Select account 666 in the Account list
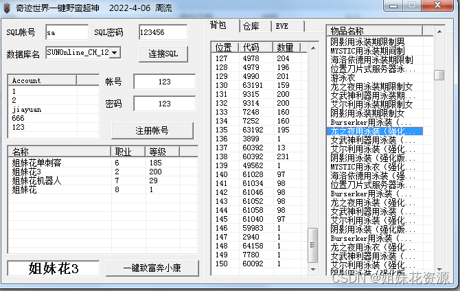 click(x=18, y=117)
